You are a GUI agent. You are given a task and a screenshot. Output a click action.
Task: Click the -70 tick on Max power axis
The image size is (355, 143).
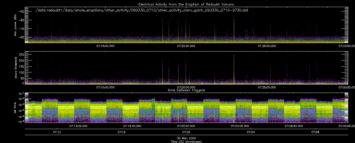(21, 28)
